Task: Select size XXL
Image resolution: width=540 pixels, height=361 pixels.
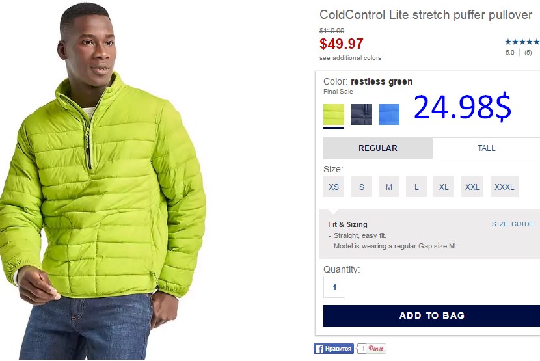Action: [472, 187]
